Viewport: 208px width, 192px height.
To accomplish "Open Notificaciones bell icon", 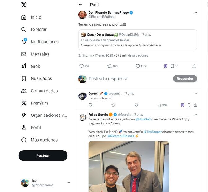I will (24, 42).
